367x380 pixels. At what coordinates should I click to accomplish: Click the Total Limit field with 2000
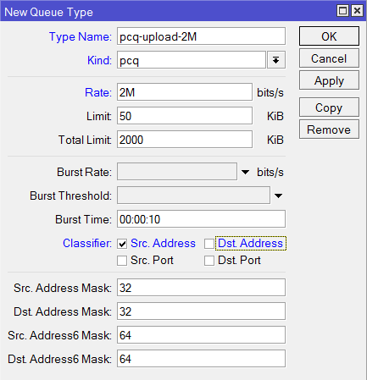coord(185,140)
